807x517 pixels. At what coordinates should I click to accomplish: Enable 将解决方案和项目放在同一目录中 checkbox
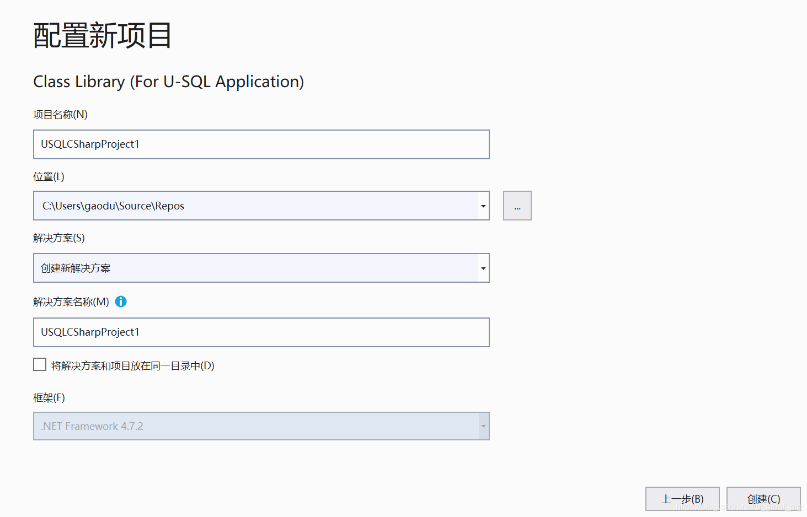click(40, 365)
